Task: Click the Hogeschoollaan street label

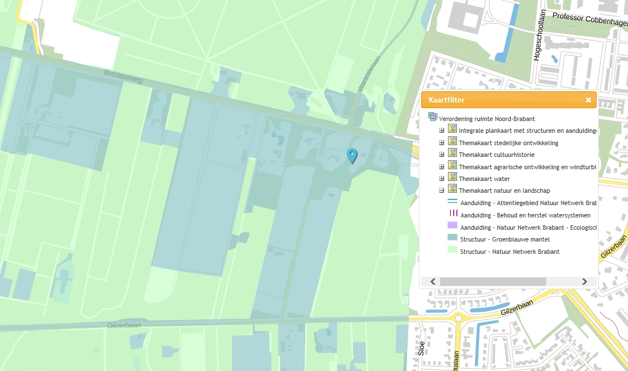Action: tap(540, 35)
